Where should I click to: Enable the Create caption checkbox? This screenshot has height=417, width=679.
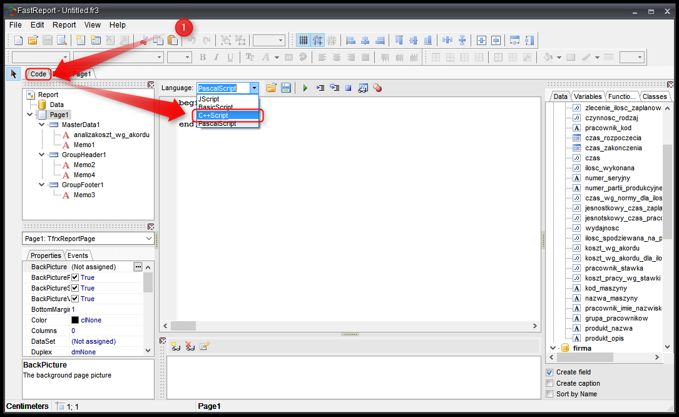point(549,383)
